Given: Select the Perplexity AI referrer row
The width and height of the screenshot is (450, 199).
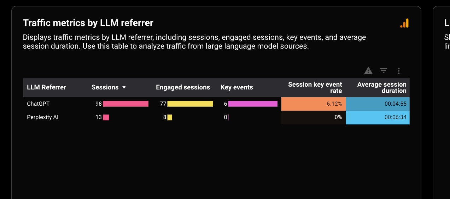Looking at the screenshot, I should [216, 117].
